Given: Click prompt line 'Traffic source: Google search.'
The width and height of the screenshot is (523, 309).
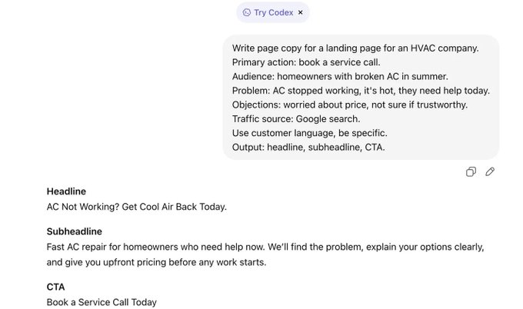Looking at the screenshot, I should (296, 119).
